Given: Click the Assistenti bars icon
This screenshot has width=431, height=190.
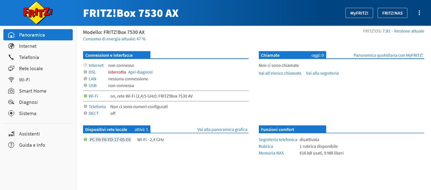Looking at the screenshot, I should click(11, 134).
